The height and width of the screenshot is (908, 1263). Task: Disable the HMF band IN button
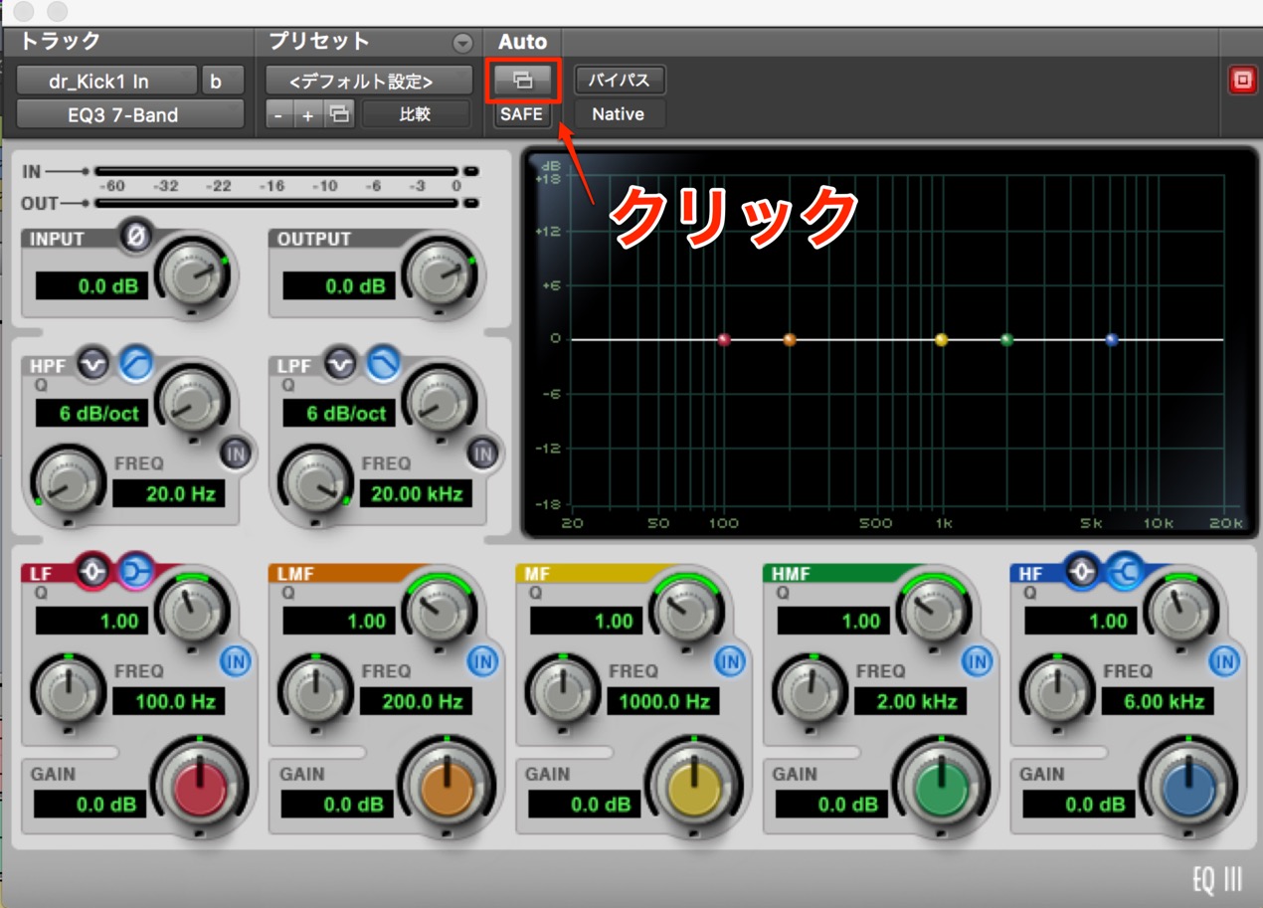tap(977, 660)
